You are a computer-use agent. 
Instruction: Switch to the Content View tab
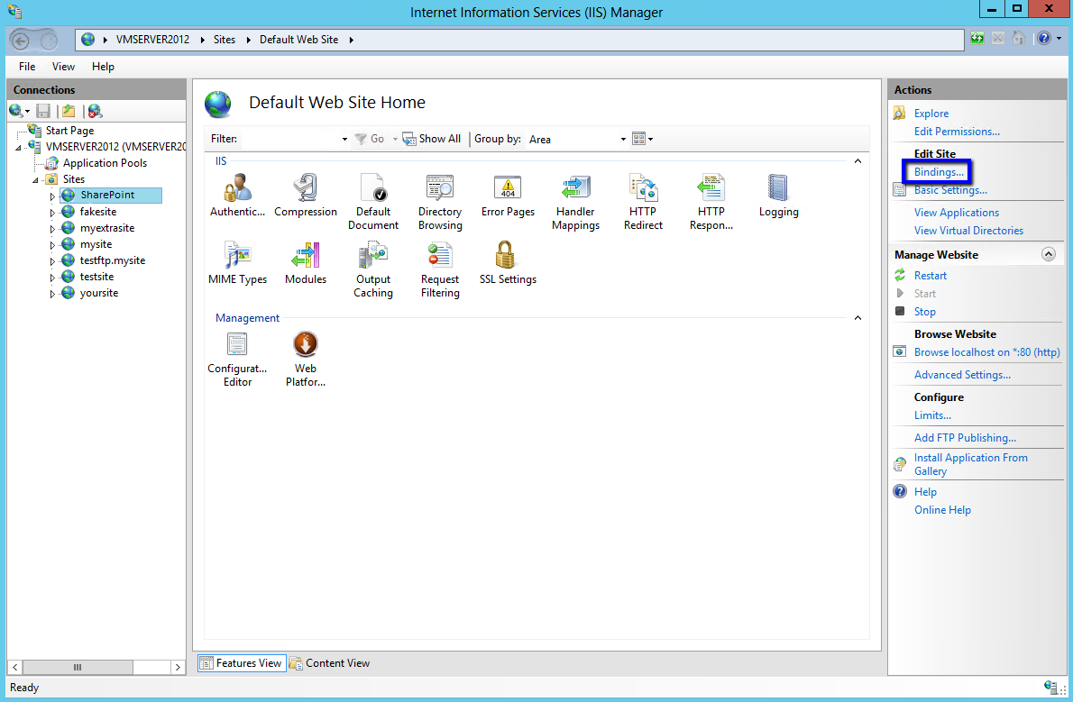329,663
